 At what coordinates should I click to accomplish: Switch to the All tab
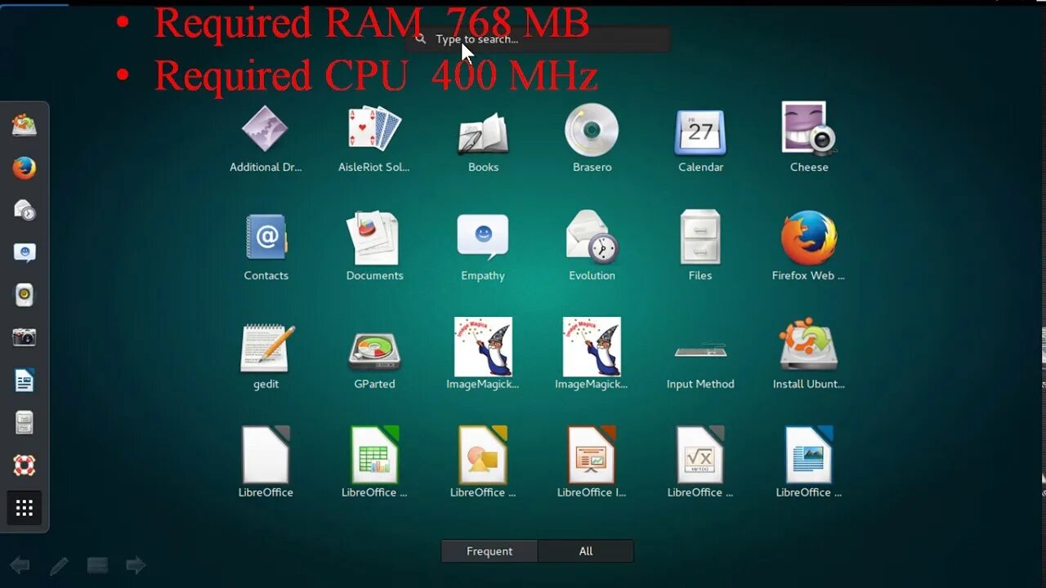(586, 551)
